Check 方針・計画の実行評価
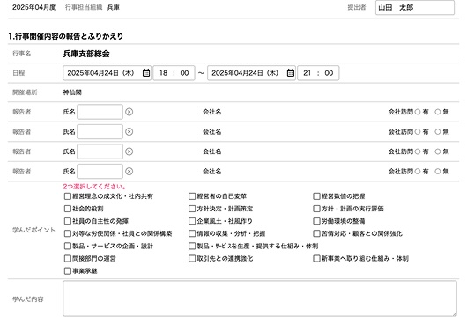This screenshot has width=467, height=317. 316,209
